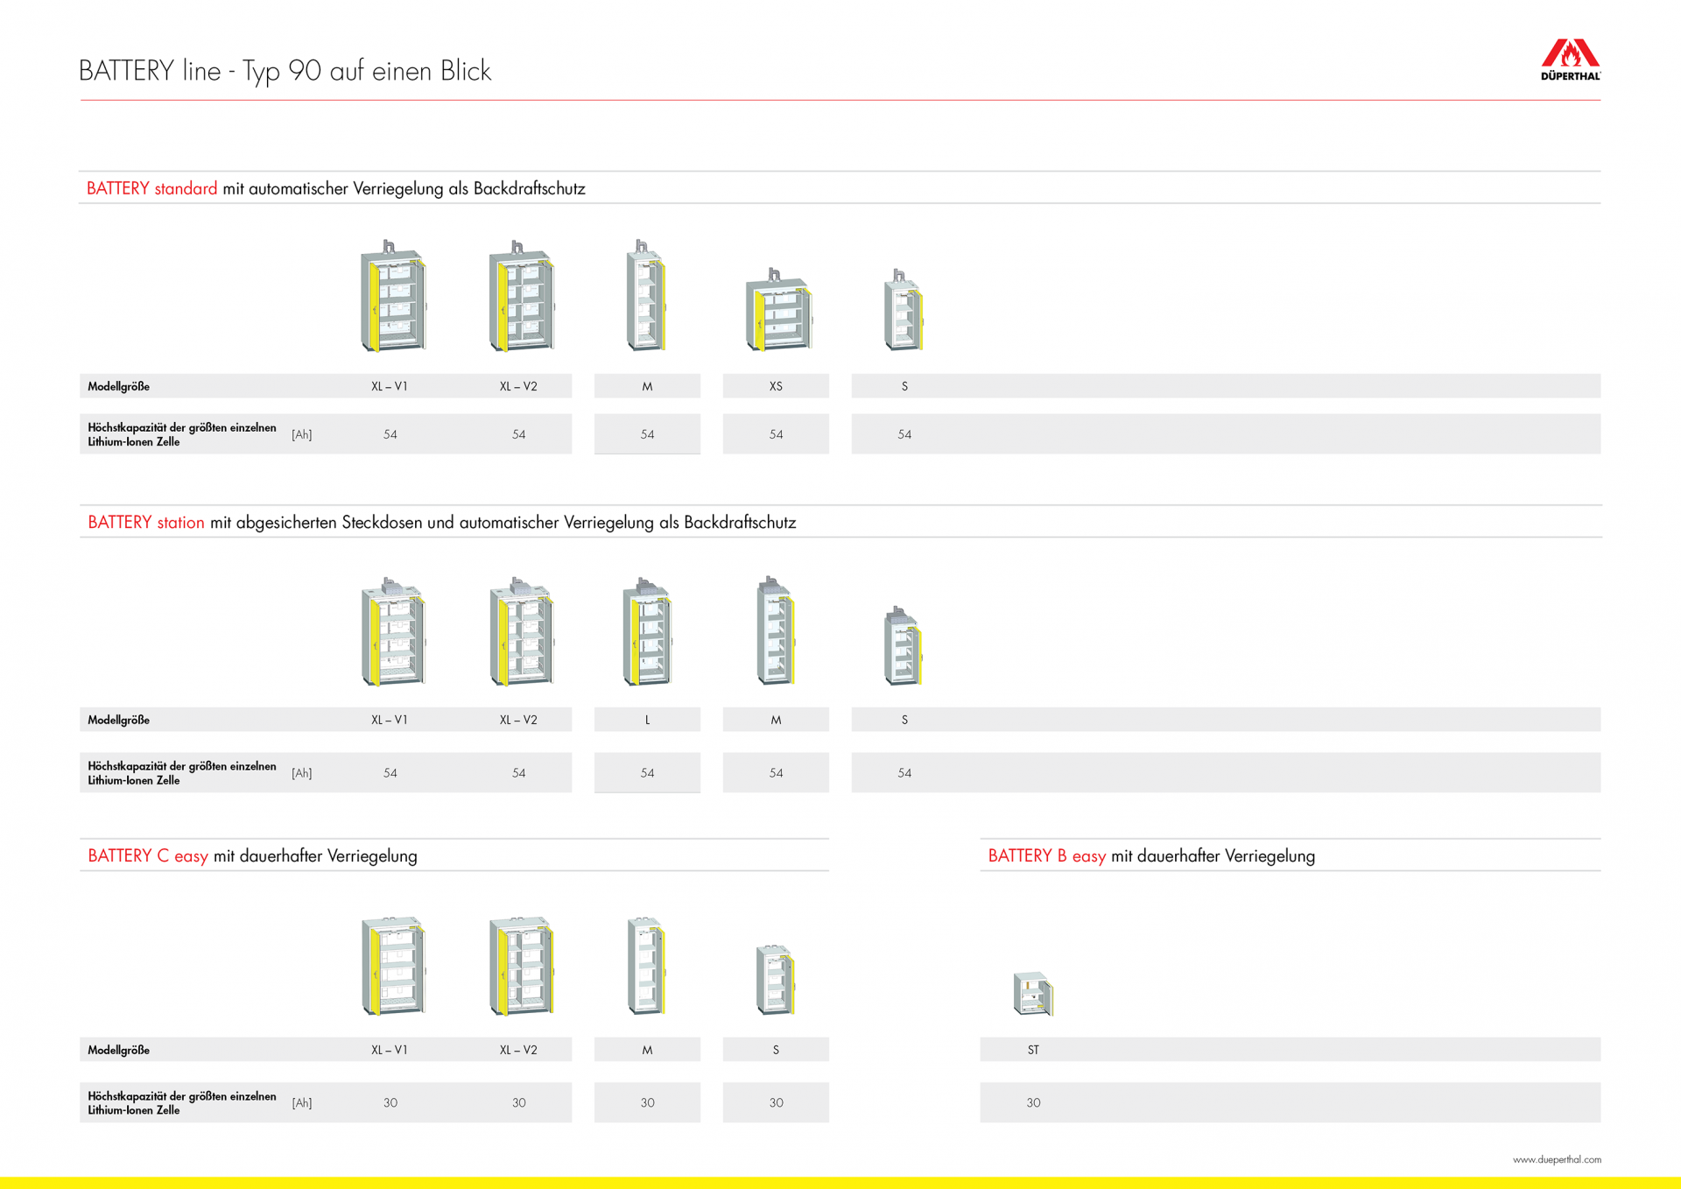Select BATTERY standard S cabinet image

click(x=904, y=310)
